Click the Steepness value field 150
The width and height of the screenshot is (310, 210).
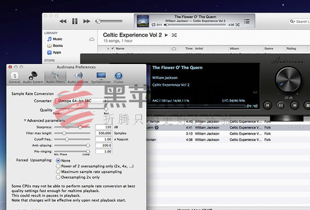pos(104,127)
